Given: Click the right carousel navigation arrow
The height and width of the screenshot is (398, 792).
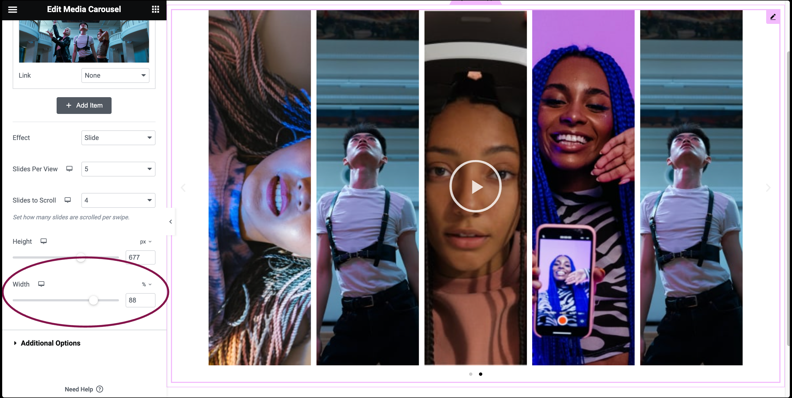Looking at the screenshot, I should click(768, 188).
